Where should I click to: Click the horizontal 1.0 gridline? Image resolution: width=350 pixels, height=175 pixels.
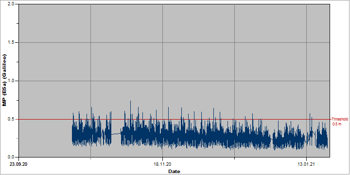[174, 81]
